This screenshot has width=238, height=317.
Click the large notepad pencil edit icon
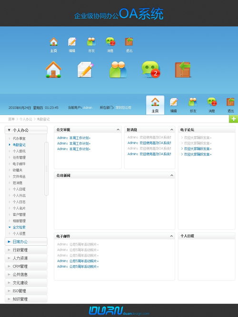(86, 69)
